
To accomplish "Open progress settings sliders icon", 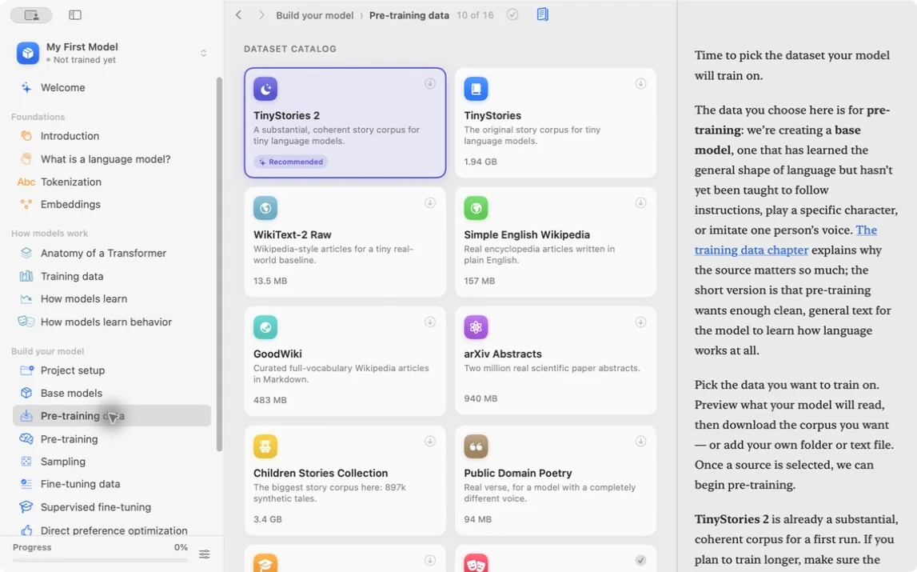I will [x=204, y=554].
